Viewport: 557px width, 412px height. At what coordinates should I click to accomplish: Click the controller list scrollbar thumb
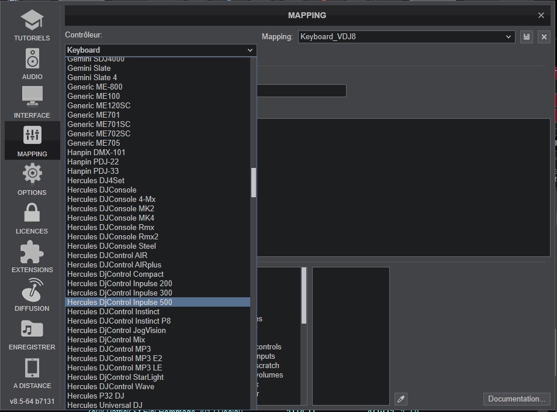(254, 182)
